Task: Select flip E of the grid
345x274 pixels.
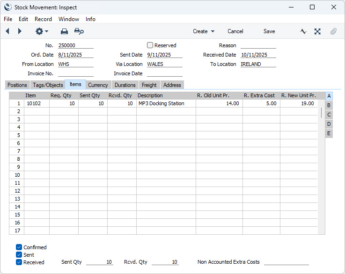Action: (329, 133)
